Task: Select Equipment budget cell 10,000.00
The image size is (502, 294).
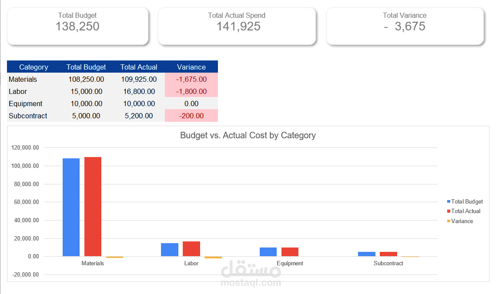Action: tap(86, 104)
